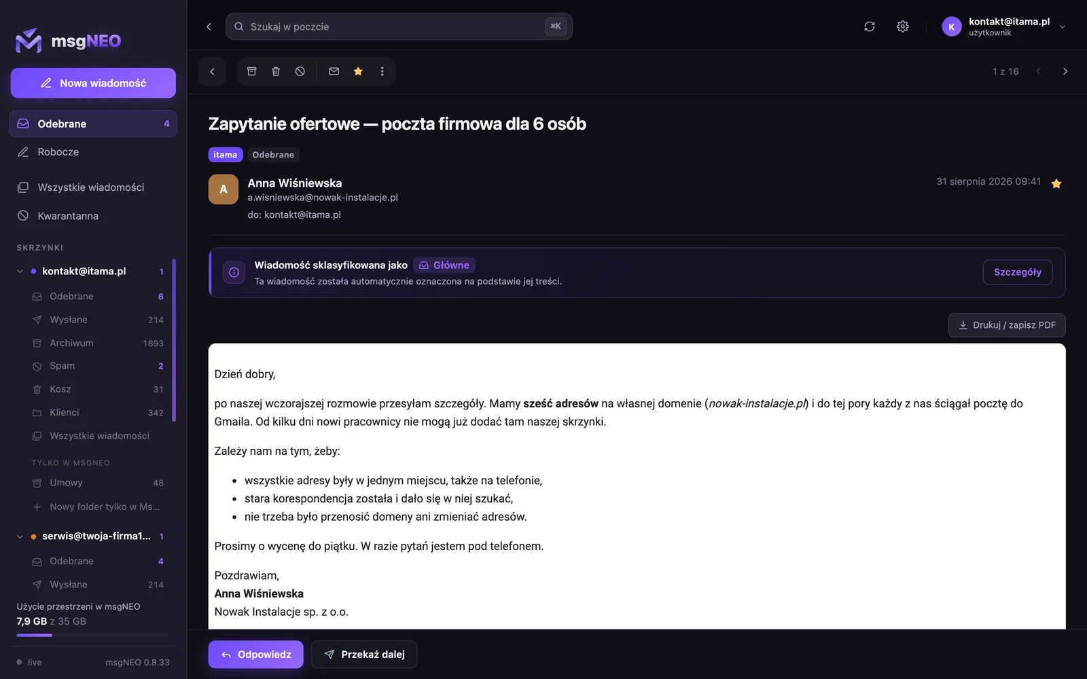Go back using toolbar left arrow
This screenshot has height=679, width=1087.
tap(212, 71)
